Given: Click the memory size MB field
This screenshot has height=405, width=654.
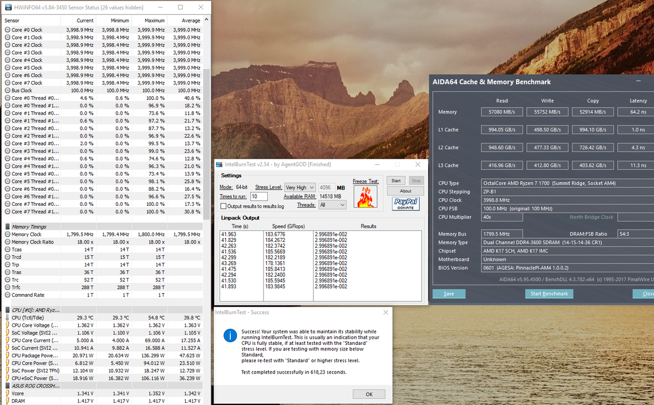Looking at the screenshot, I should click(326, 187).
